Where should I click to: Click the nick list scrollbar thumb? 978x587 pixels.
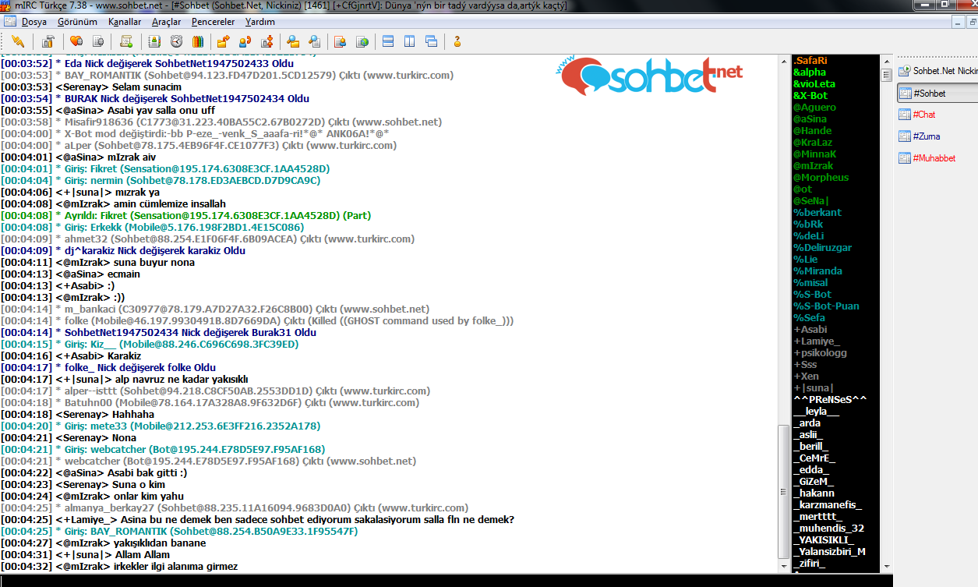pyautogui.click(x=886, y=76)
